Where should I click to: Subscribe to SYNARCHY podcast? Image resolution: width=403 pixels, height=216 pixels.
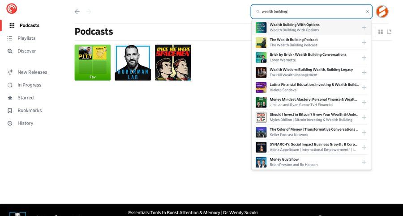point(364,147)
